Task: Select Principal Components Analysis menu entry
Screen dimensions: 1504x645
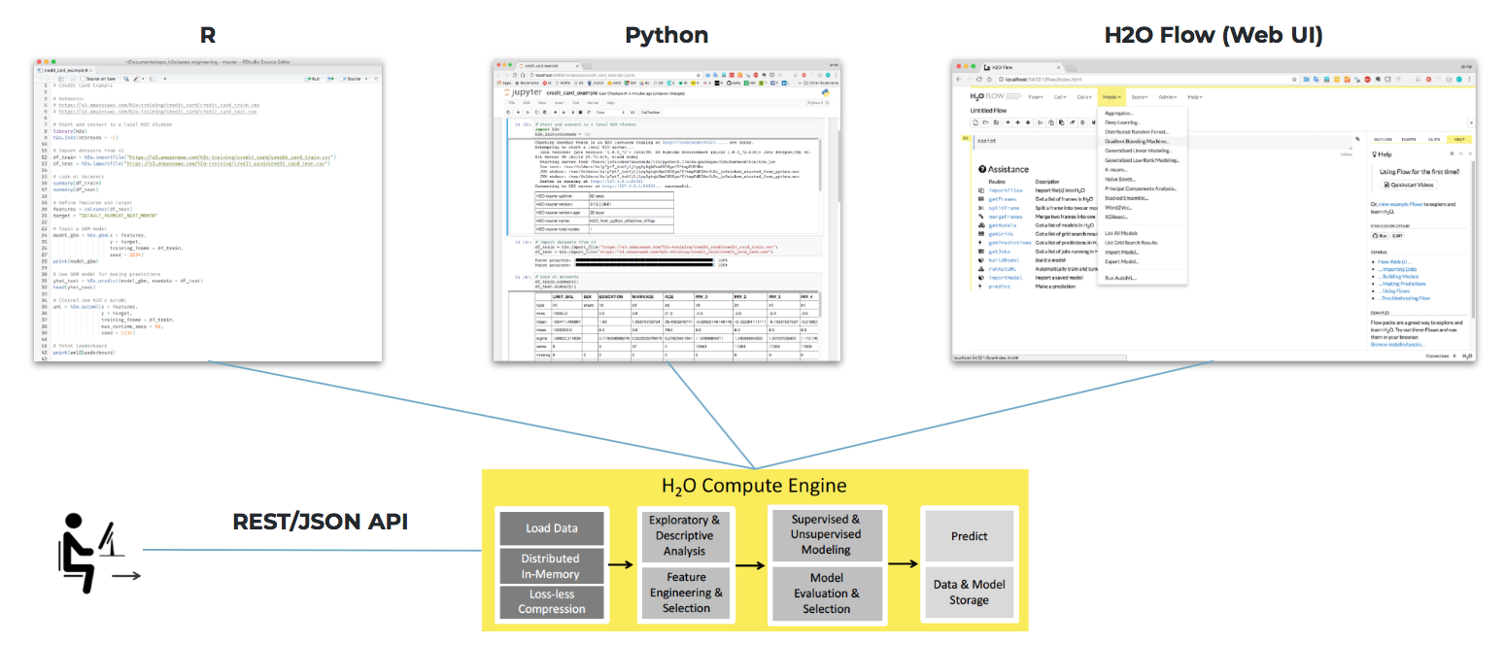Action: click(x=1143, y=188)
